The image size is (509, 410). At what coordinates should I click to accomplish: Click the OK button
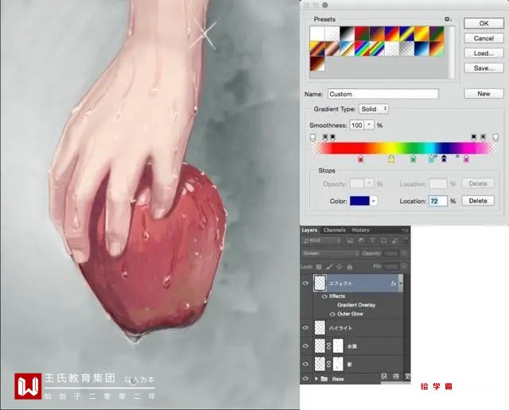point(484,23)
